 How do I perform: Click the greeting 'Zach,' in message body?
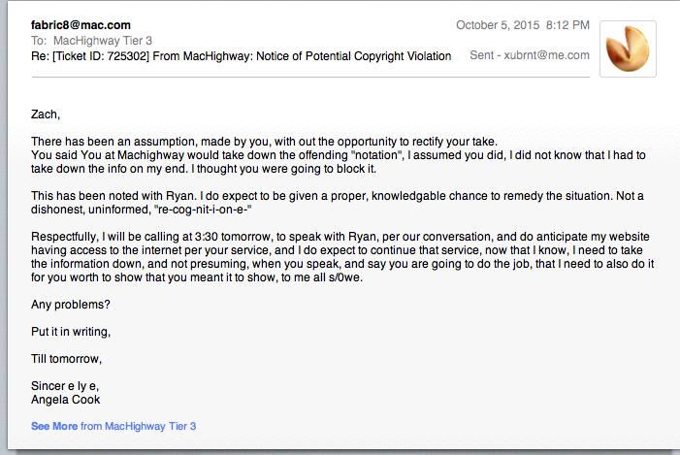[x=46, y=114]
